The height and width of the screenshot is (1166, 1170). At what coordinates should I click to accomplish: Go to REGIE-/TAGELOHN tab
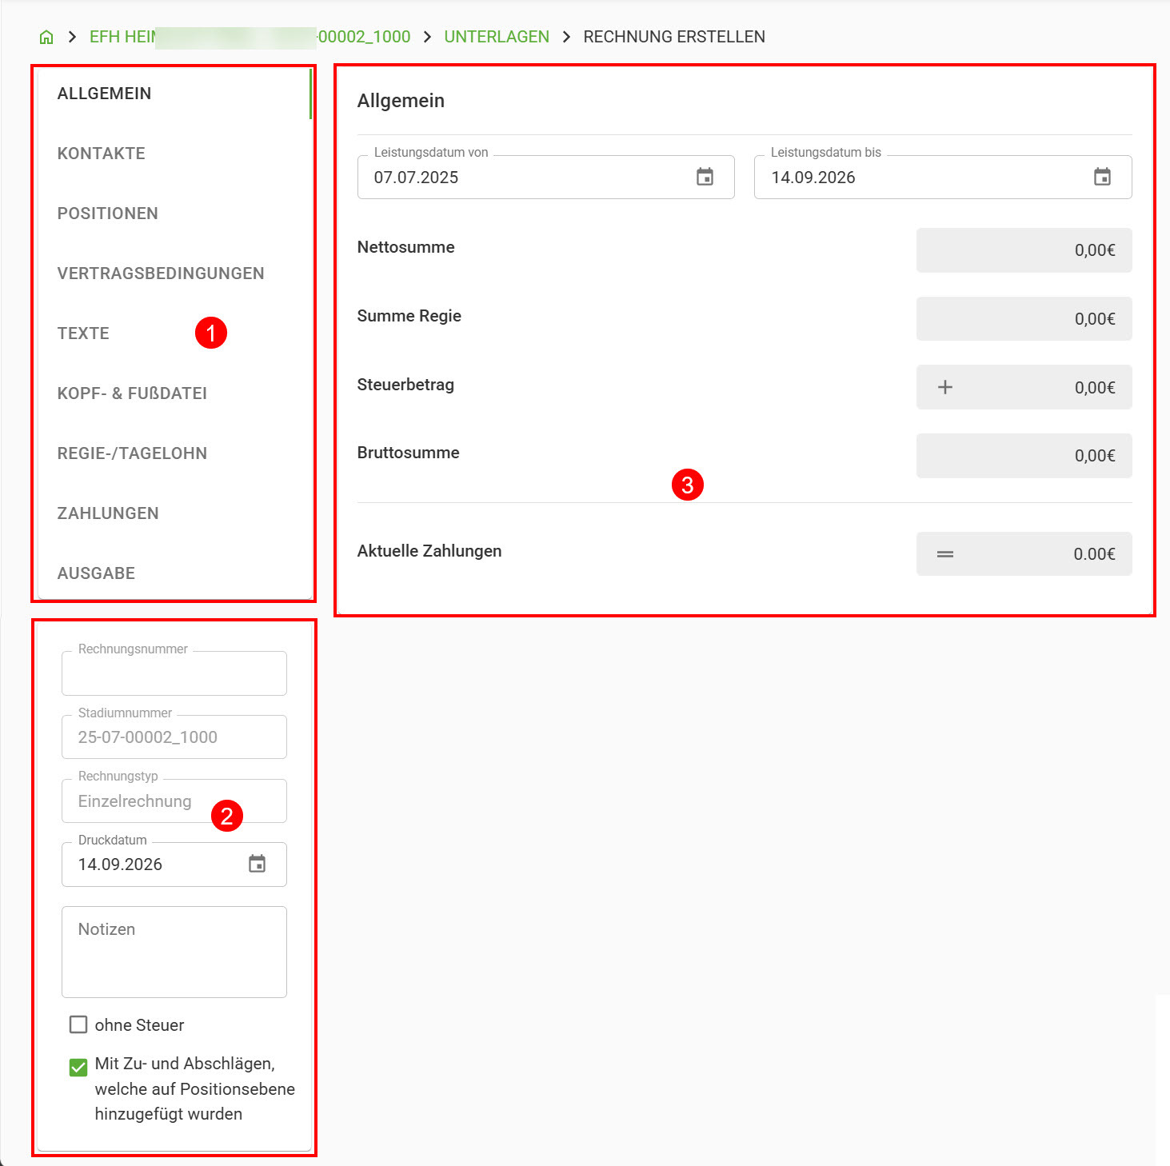[174, 453]
